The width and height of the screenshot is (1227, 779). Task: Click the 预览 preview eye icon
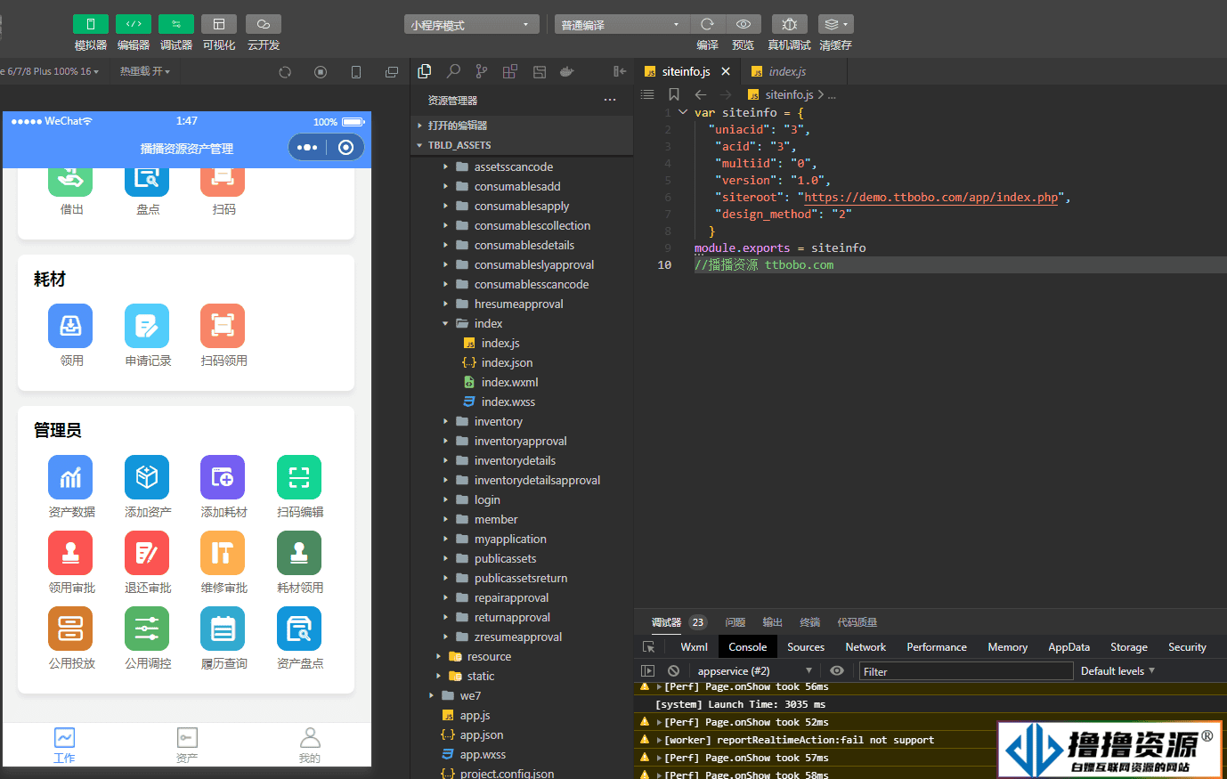(744, 24)
